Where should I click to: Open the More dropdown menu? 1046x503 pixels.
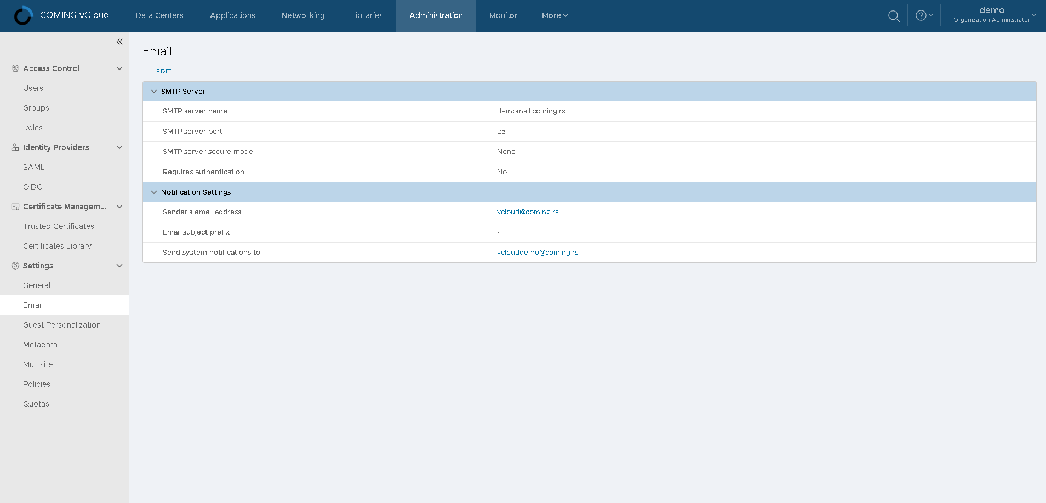(555, 15)
